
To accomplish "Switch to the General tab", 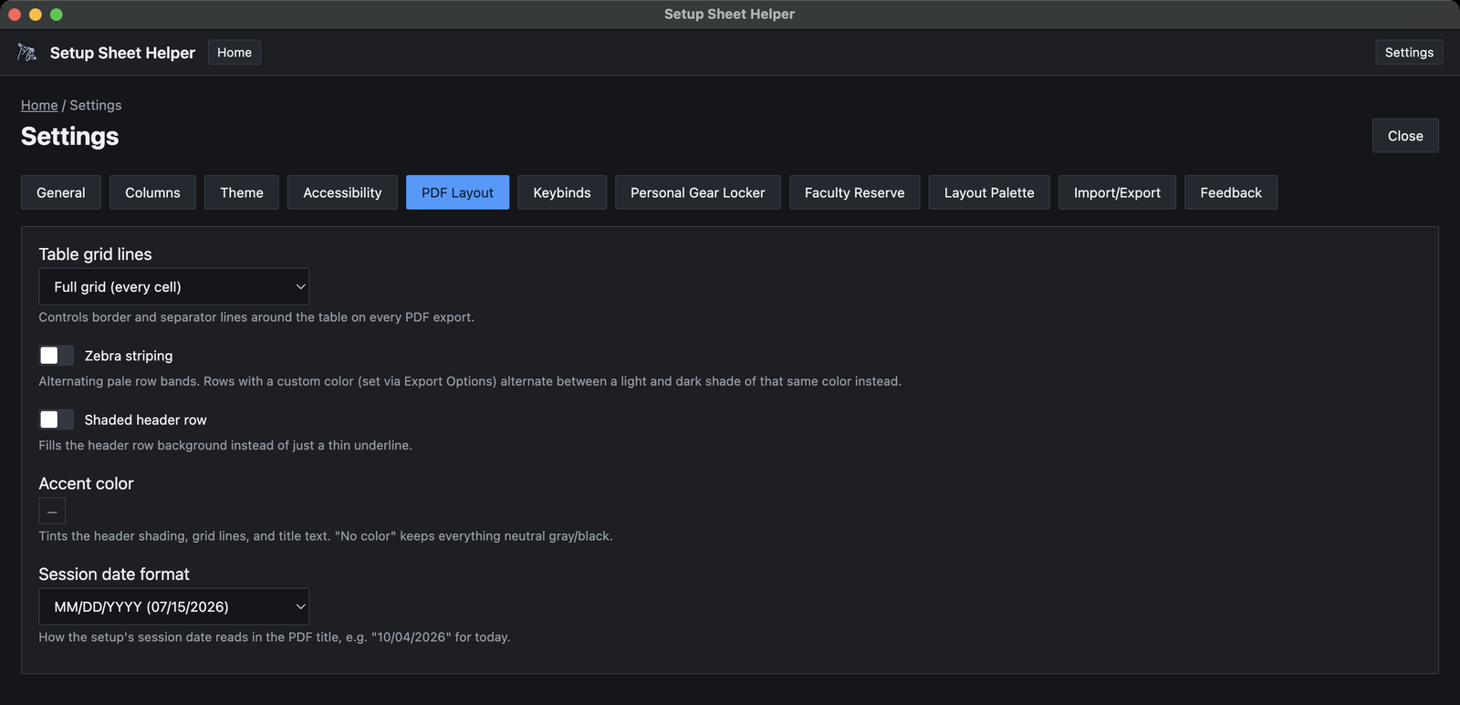I will coord(61,192).
